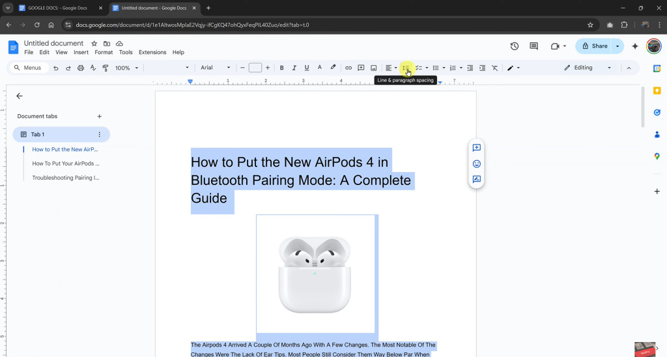Click the Increase indent icon
This screenshot has width=667, height=357.
pyautogui.click(x=482, y=68)
